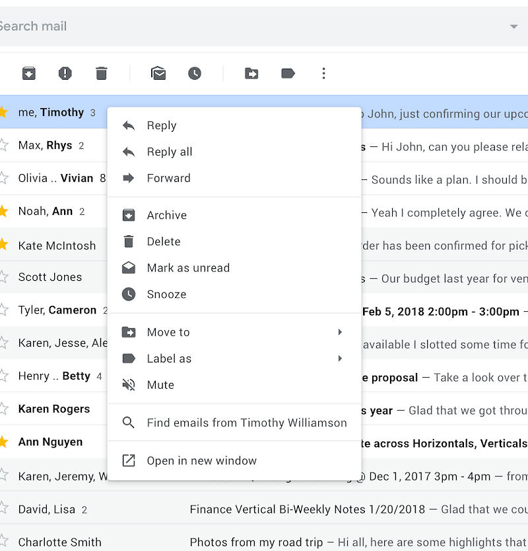Star the Scott Jones email
528x551 pixels.
pyautogui.click(x=3, y=277)
